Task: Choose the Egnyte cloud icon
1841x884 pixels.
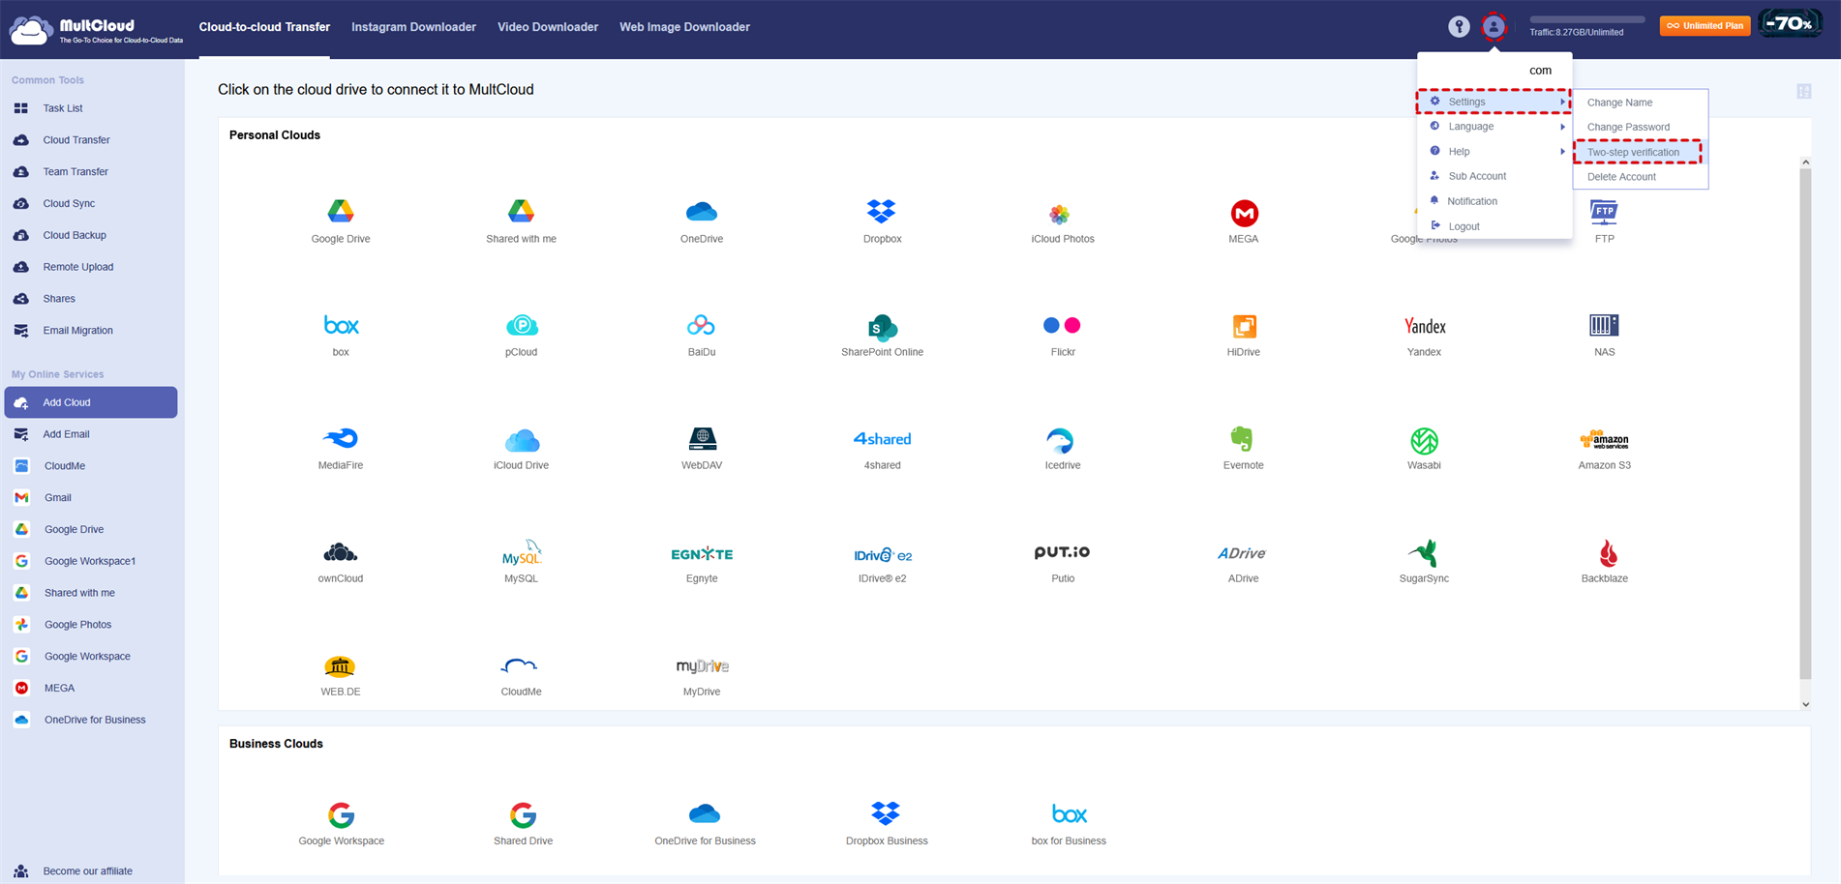Action: tap(702, 553)
